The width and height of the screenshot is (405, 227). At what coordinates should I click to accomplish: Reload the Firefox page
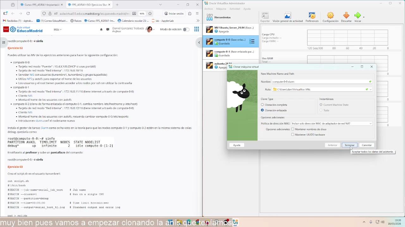[x=28, y=14]
